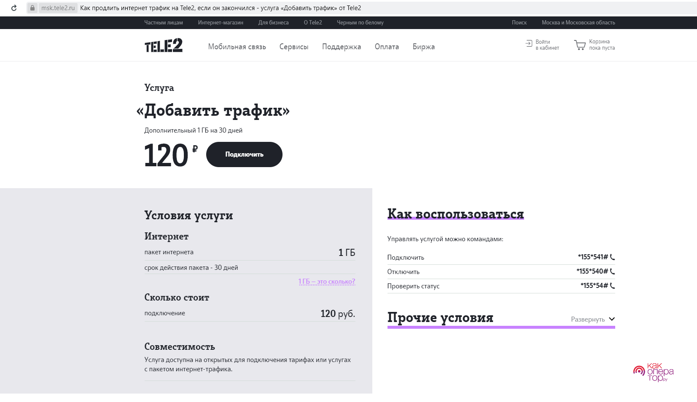
Task: Open the shopping cart icon
Action: pos(580,45)
